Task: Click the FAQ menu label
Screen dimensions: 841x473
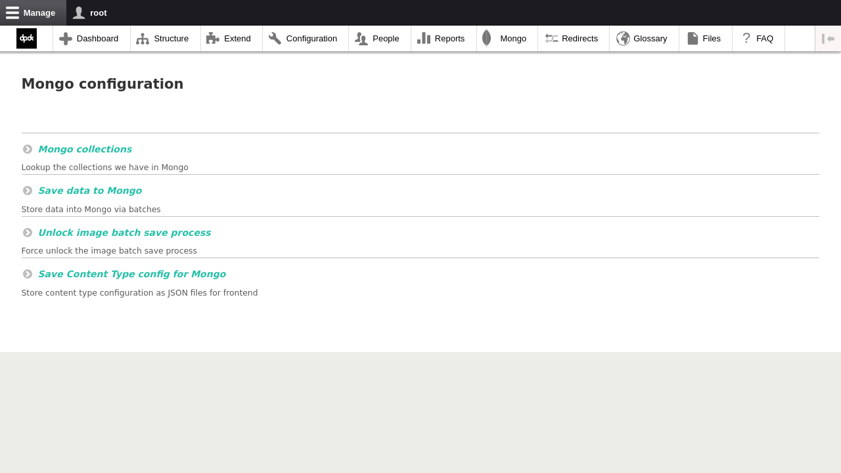Action: [x=765, y=39]
